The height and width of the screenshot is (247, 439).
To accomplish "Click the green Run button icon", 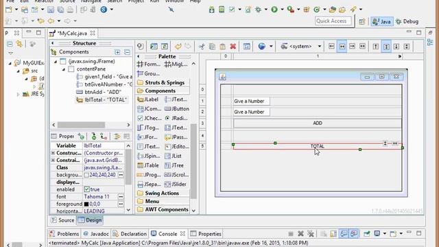I will coord(274,10).
